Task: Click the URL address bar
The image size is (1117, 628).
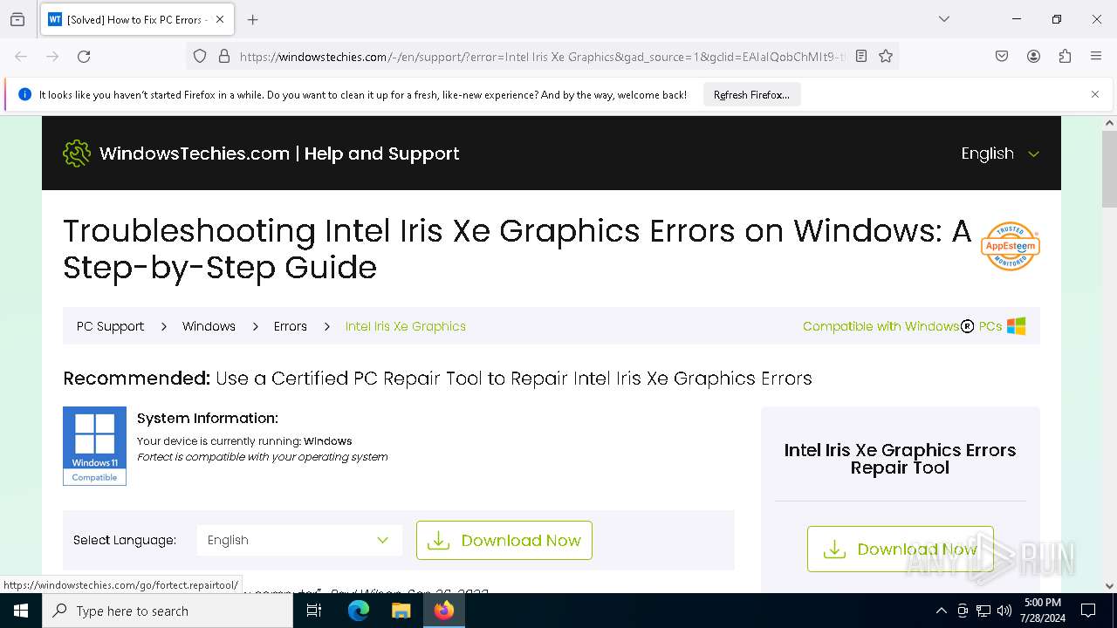Action: [541, 56]
